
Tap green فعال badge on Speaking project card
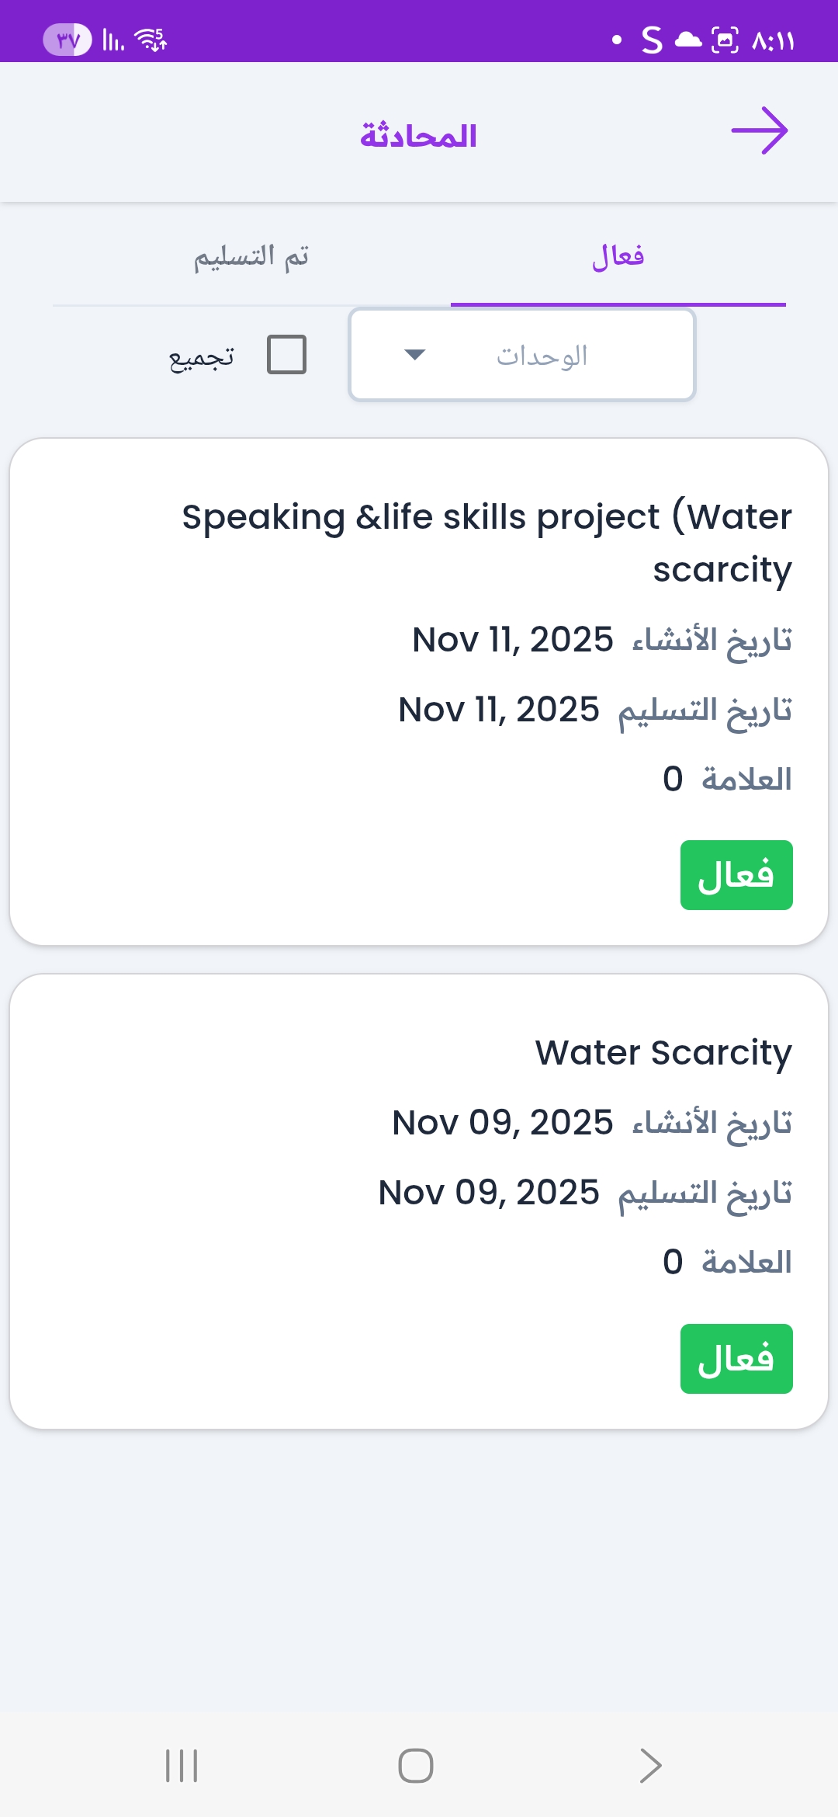click(736, 875)
